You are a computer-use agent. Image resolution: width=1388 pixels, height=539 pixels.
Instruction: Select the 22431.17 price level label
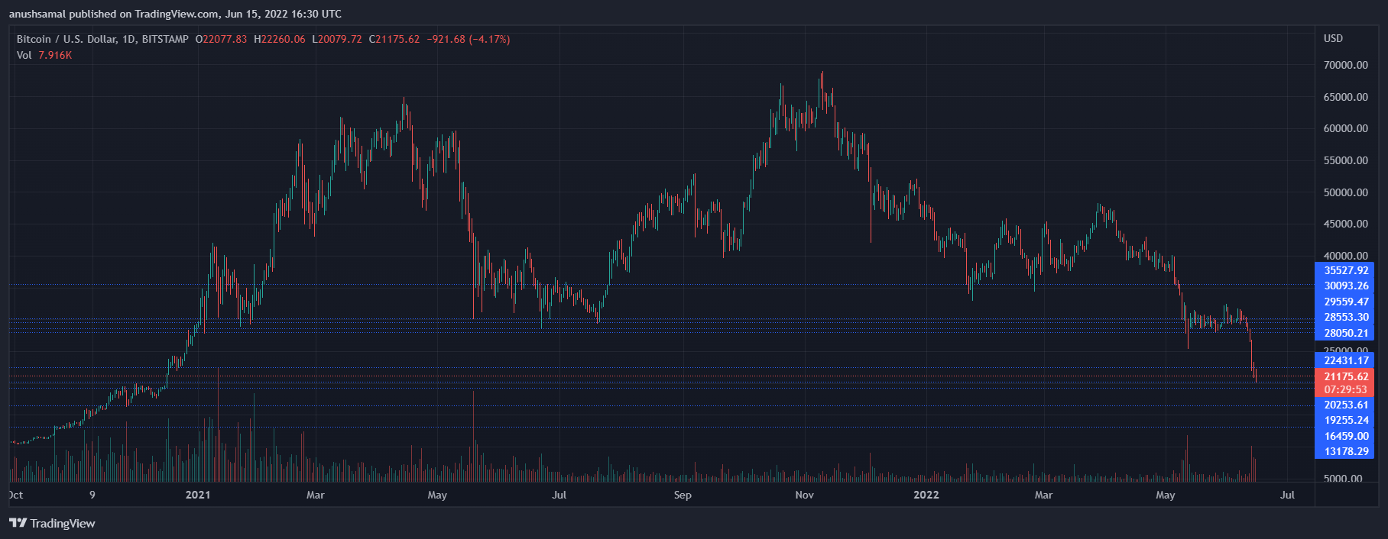[1344, 360]
